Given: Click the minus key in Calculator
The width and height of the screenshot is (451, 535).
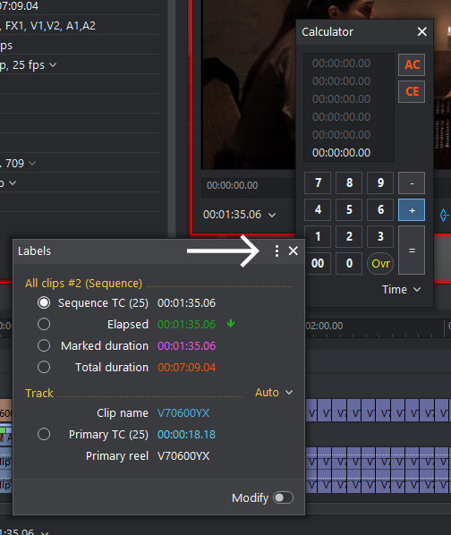Looking at the screenshot, I should pyautogui.click(x=412, y=183).
